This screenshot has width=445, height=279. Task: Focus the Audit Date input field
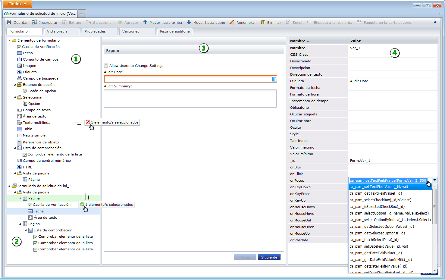click(x=188, y=79)
